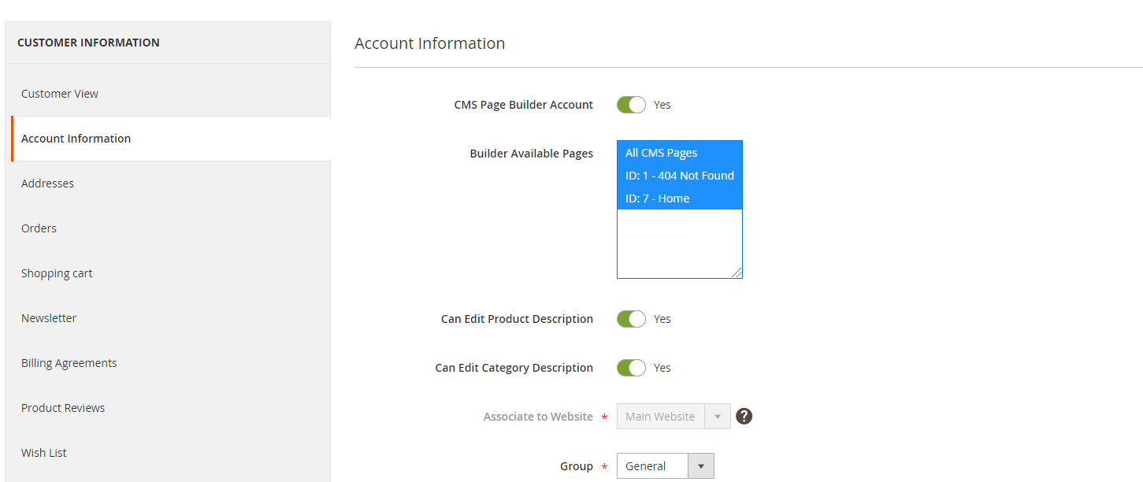1143x482 pixels.
Task: Open the Wish List tab
Action: 44,453
